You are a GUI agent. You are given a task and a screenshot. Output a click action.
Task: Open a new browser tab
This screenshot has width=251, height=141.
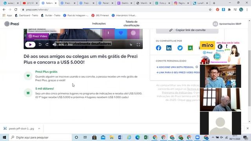214,3
